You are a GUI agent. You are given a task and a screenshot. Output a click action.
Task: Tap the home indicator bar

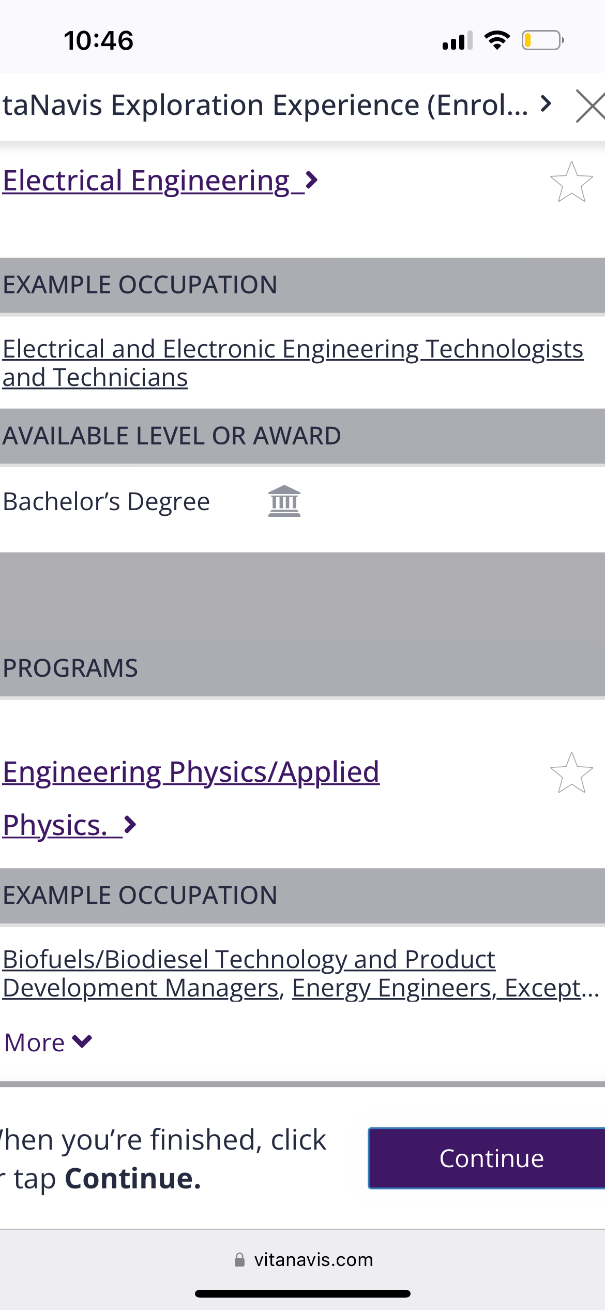[303, 1293]
